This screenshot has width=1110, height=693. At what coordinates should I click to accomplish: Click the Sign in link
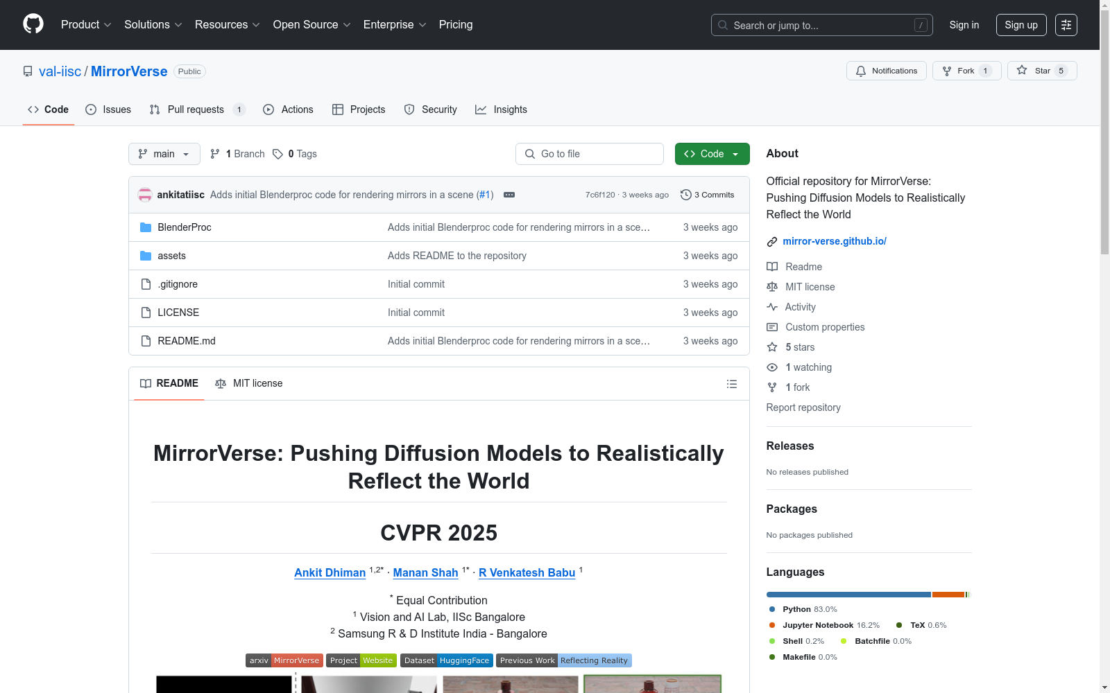click(964, 25)
